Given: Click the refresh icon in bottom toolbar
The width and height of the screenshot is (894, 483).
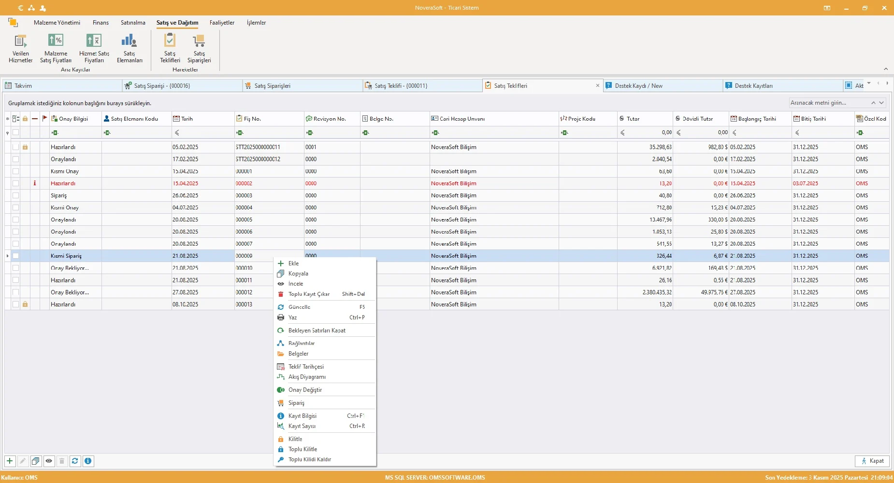Looking at the screenshot, I should (75, 461).
